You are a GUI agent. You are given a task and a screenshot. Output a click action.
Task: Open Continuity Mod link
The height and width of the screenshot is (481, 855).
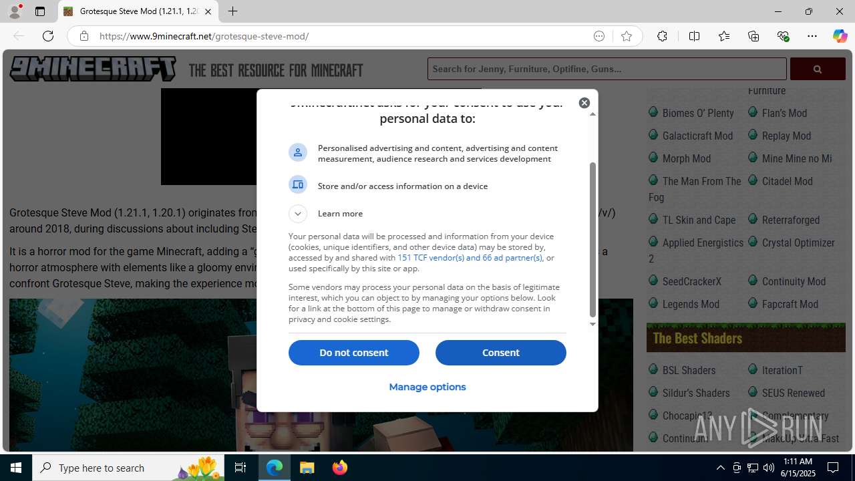(794, 281)
